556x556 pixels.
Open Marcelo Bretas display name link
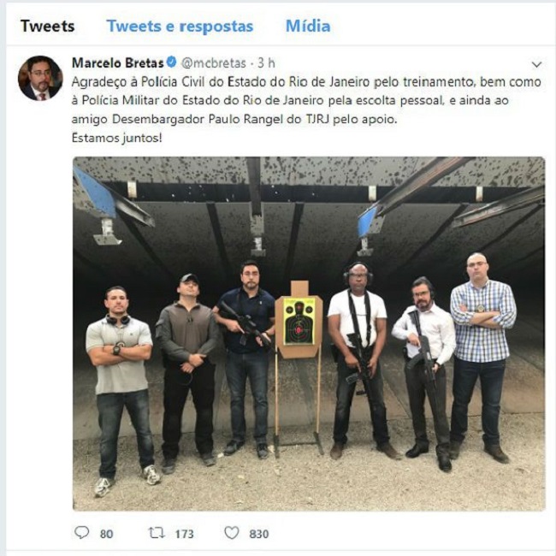tap(118, 63)
